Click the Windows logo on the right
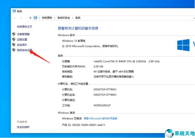 [x=183, y=45]
